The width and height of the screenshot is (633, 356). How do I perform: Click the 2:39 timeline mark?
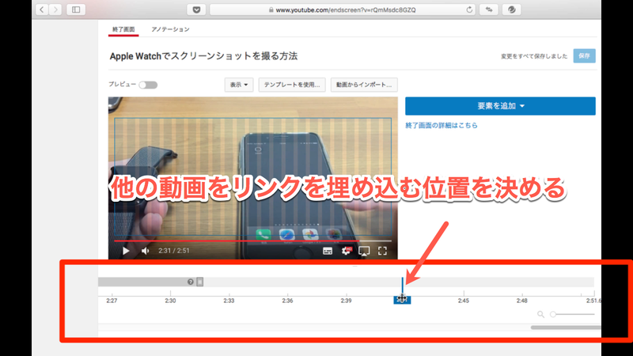346,301
